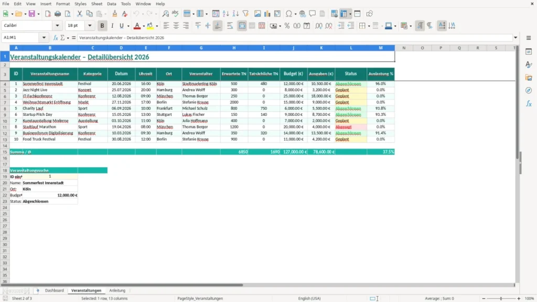This screenshot has height=302, width=537.
Task: Select the Veranstaltungen sheet tab
Action: [87, 290]
